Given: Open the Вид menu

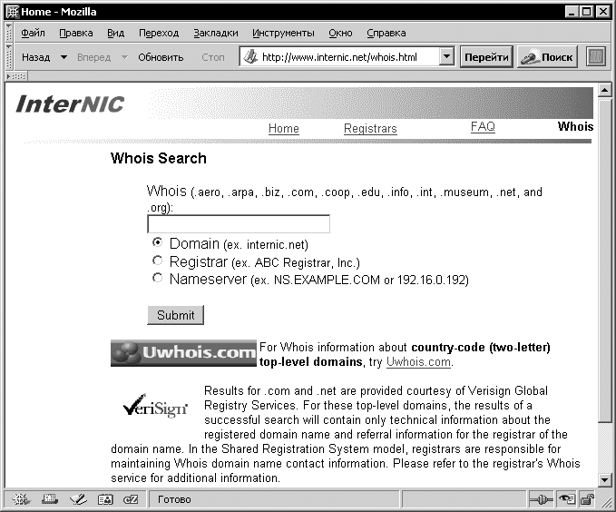Looking at the screenshot, I should click(115, 33).
